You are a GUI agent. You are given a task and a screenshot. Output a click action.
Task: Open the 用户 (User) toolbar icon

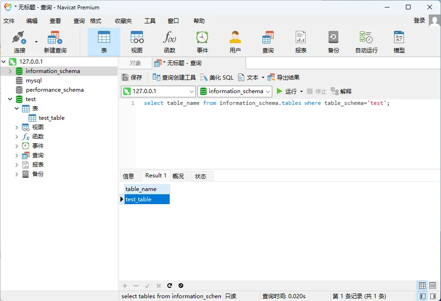coord(235,42)
